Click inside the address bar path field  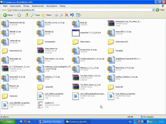pyautogui.click(x=78, y=10)
